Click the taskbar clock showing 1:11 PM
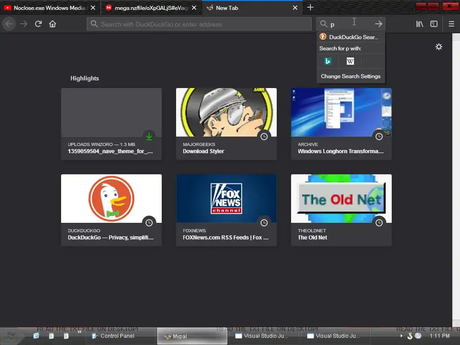Image resolution: width=460 pixels, height=345 pixels. [439, 336]
